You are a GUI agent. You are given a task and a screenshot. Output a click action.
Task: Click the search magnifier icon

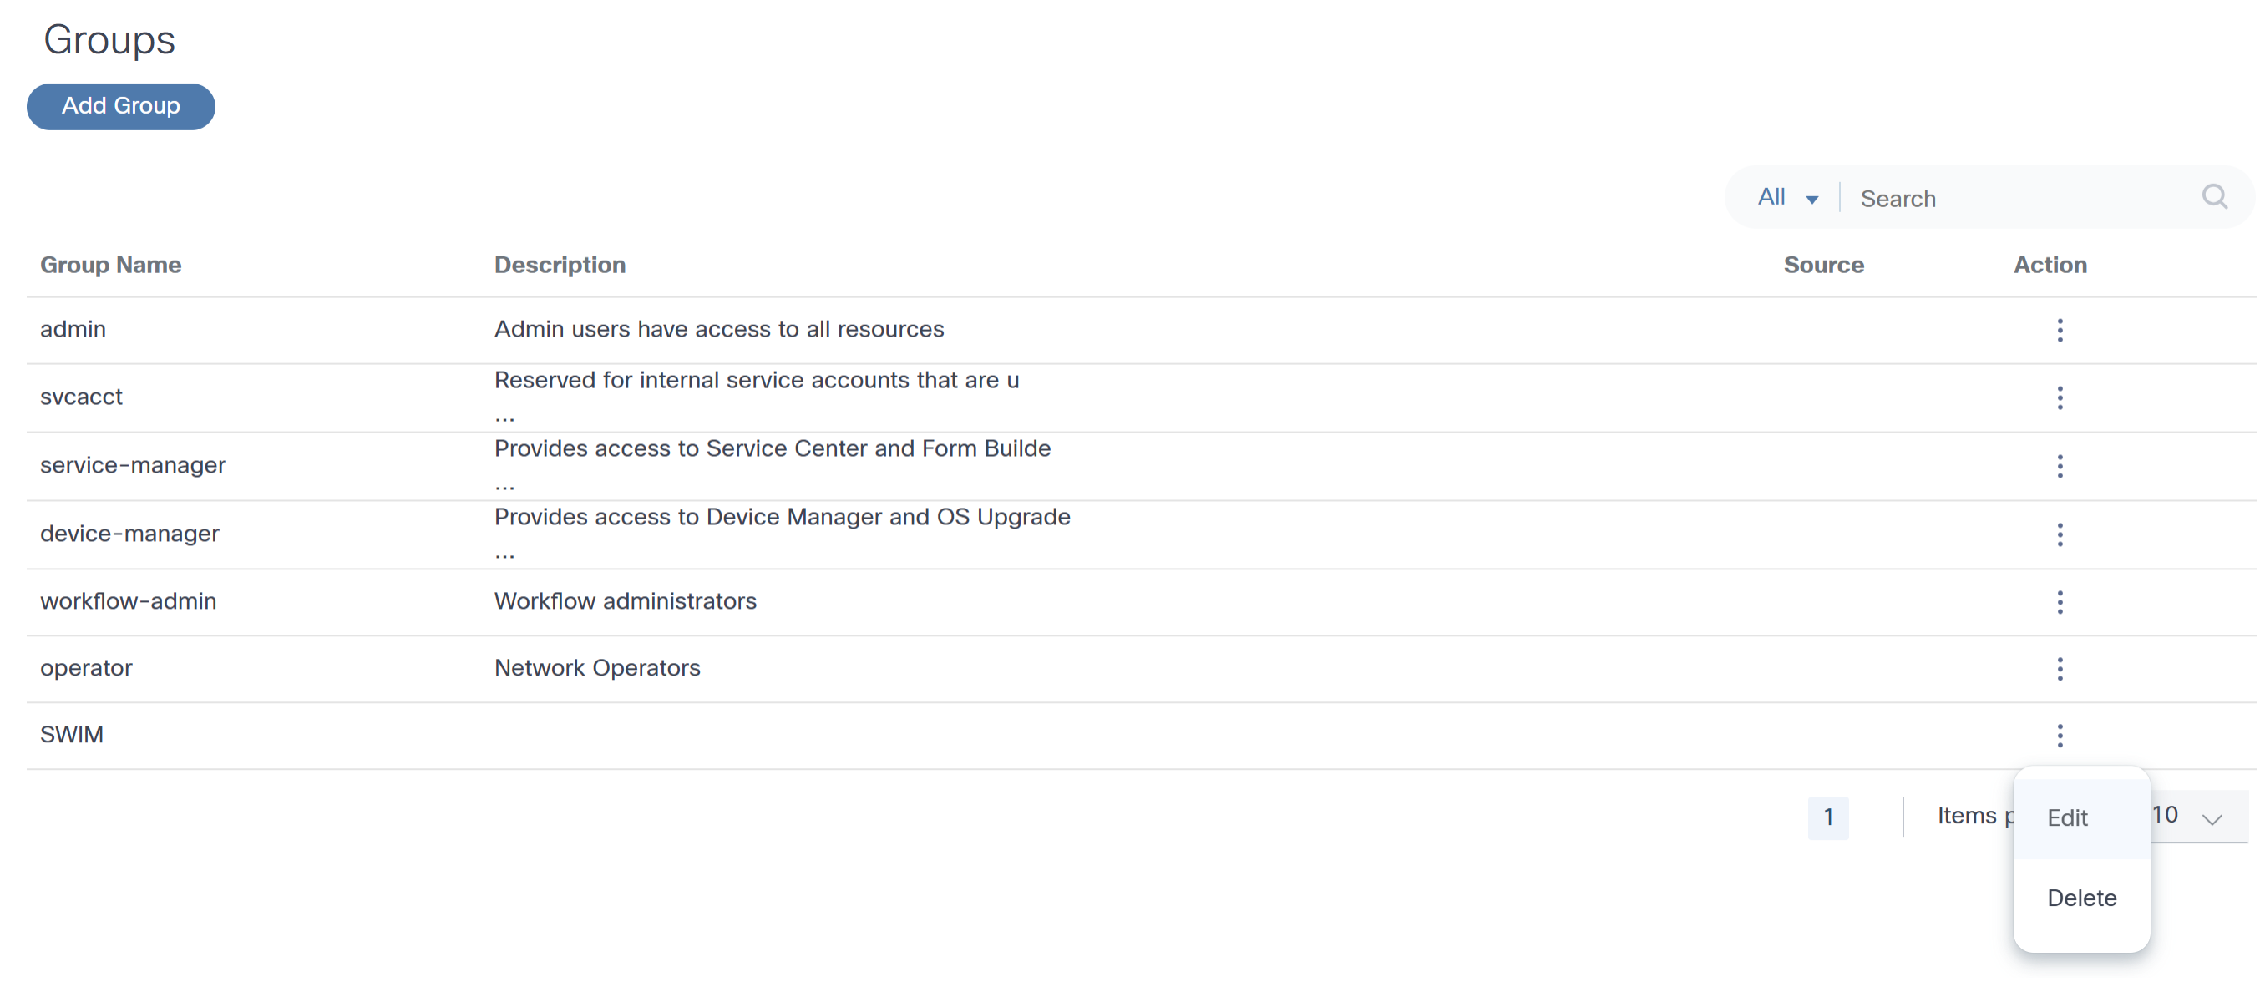(x=2214, y=197)
